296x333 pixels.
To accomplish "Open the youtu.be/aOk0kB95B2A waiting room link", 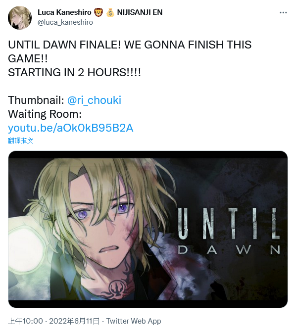I will (71, 128).
